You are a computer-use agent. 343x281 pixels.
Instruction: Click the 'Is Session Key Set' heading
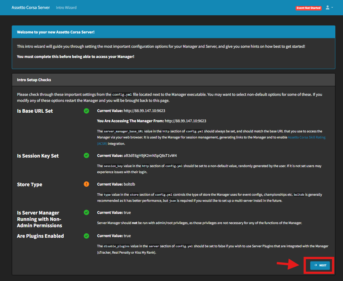pos(38,156)
